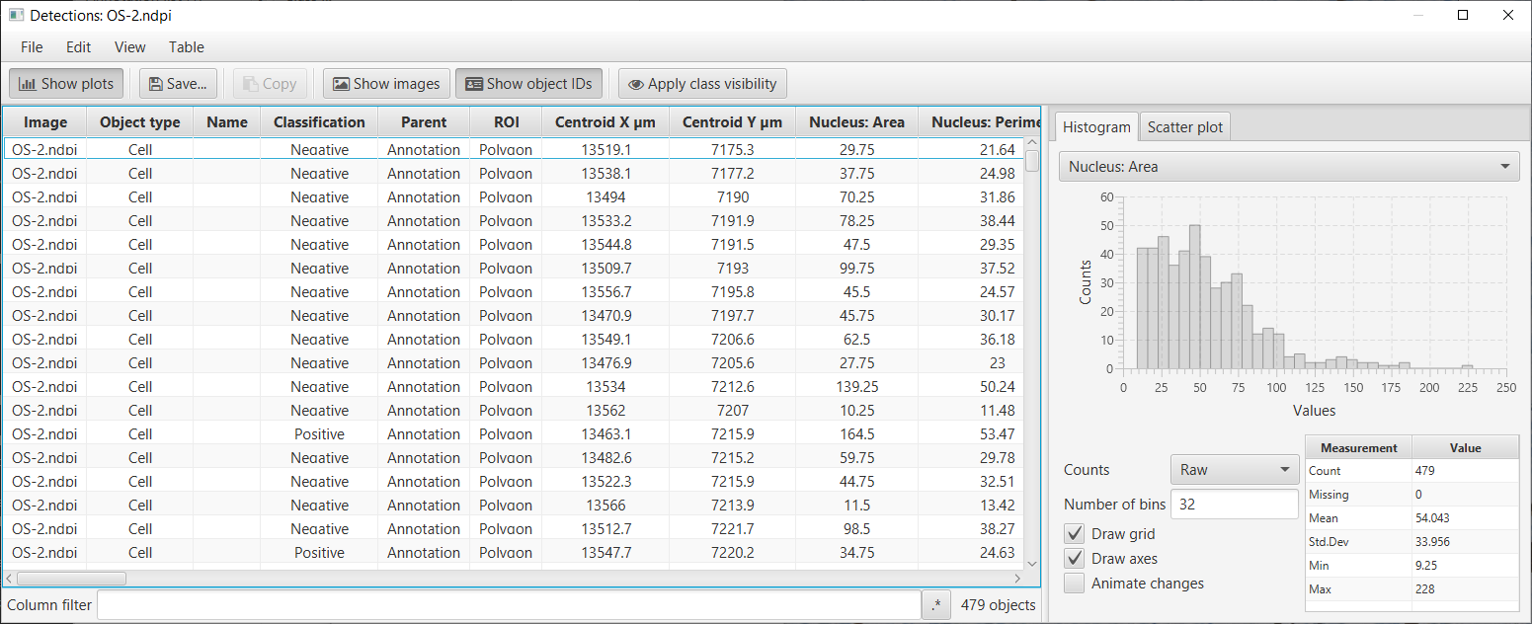Enable the Animate changes checkbox
The height and width of the screenshot is (624, 1532).
1074,584
